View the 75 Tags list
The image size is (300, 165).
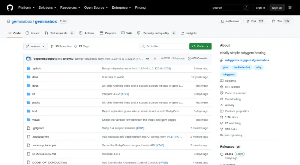tap(81, 46)
